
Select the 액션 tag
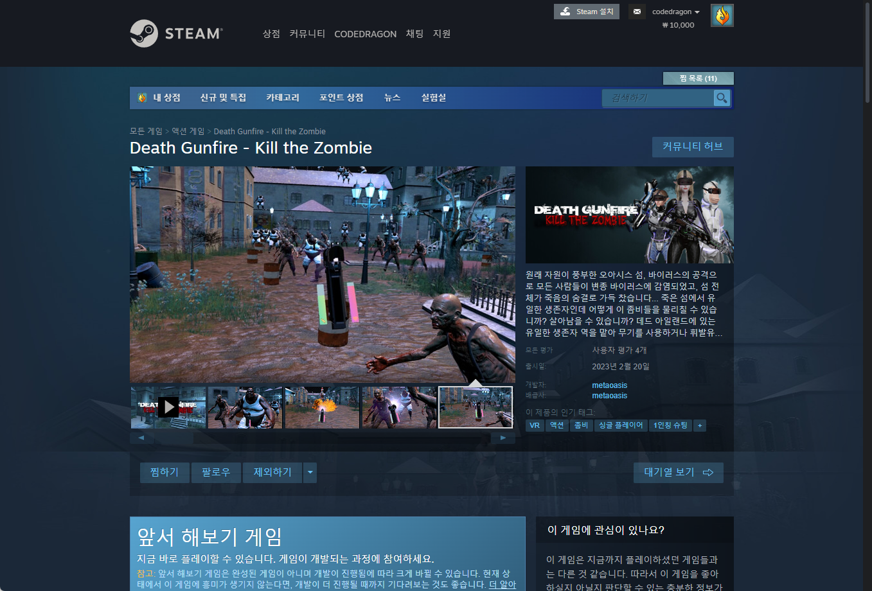click(556, 425)
